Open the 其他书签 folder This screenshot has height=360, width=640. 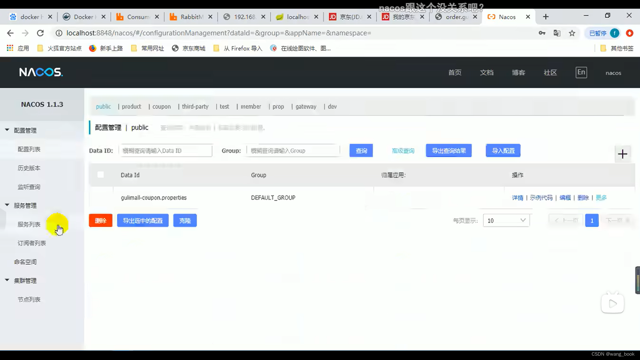pos(617,48)
